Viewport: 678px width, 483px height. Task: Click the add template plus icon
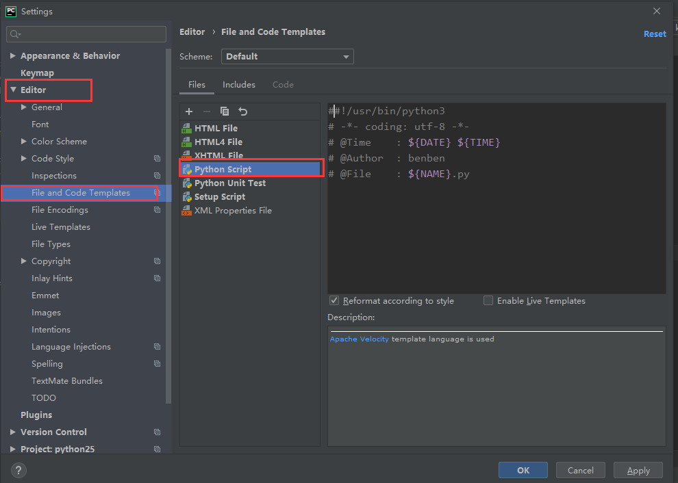tap(189, 112)
